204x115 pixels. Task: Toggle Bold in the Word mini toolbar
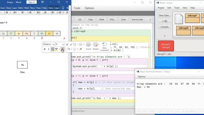pos(45,49)
